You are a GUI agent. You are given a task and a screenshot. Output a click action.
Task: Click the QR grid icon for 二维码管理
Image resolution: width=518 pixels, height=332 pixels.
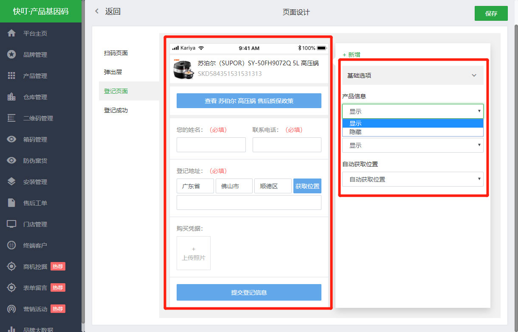click(12, 118)
